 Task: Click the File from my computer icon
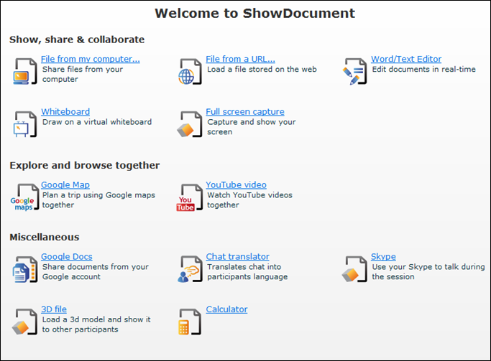click(x=24, y=71)
